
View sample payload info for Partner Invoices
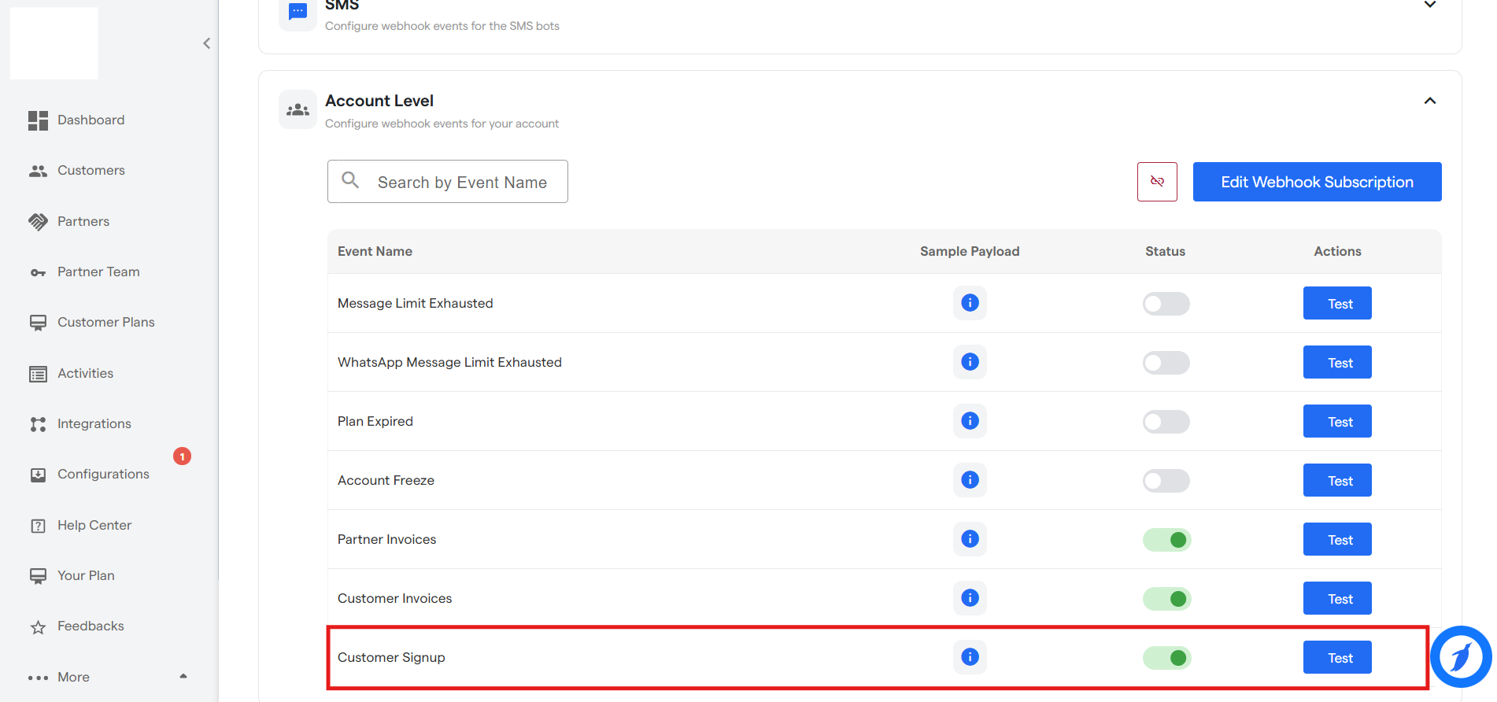point(970,539)
